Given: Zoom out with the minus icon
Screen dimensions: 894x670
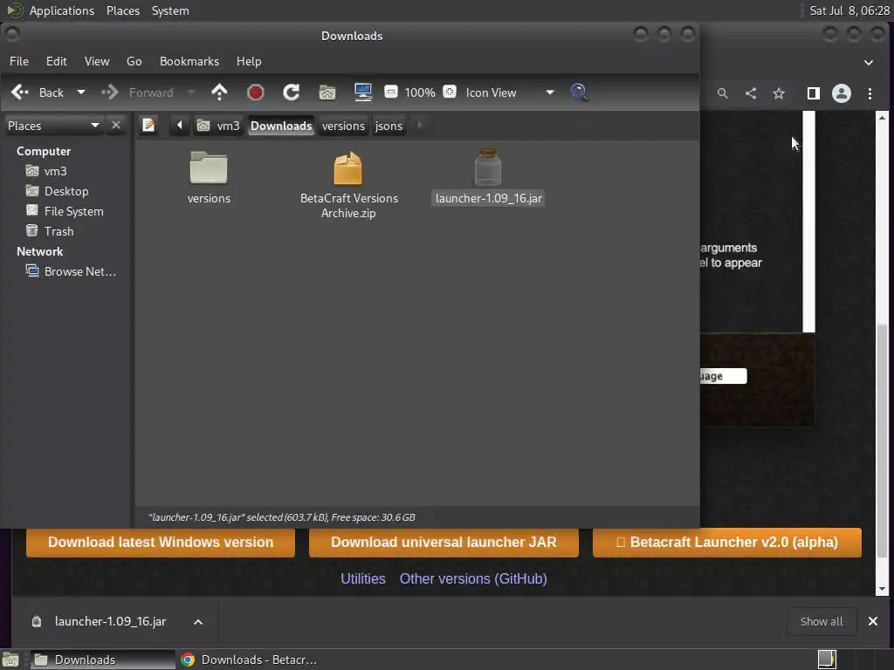Looking at the screenshot, I should [390, 92].
